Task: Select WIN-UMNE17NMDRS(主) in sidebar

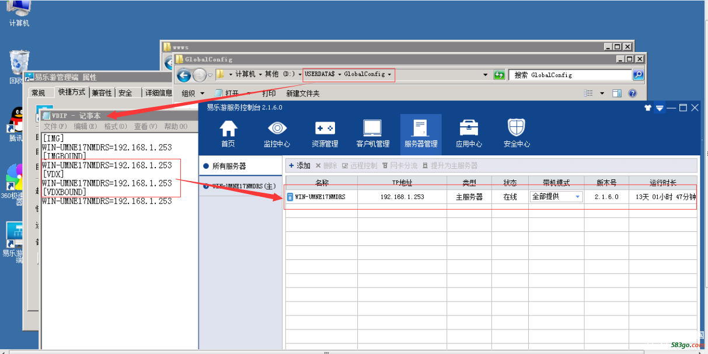Action: click(x=239, y=186)
